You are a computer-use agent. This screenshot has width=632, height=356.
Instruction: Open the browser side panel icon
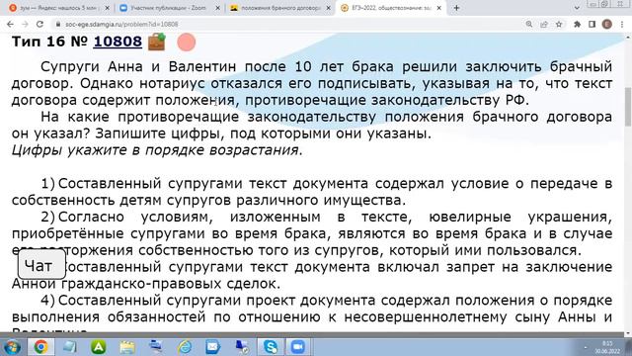(592, 24)
